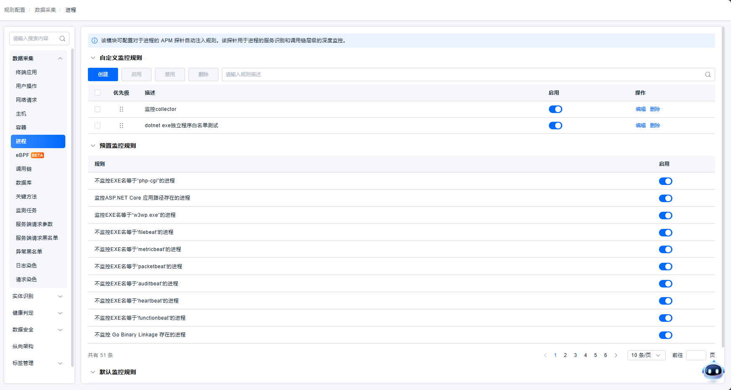
Task: Go to next page arrow in pagination
Action: (x=616, y=355)
